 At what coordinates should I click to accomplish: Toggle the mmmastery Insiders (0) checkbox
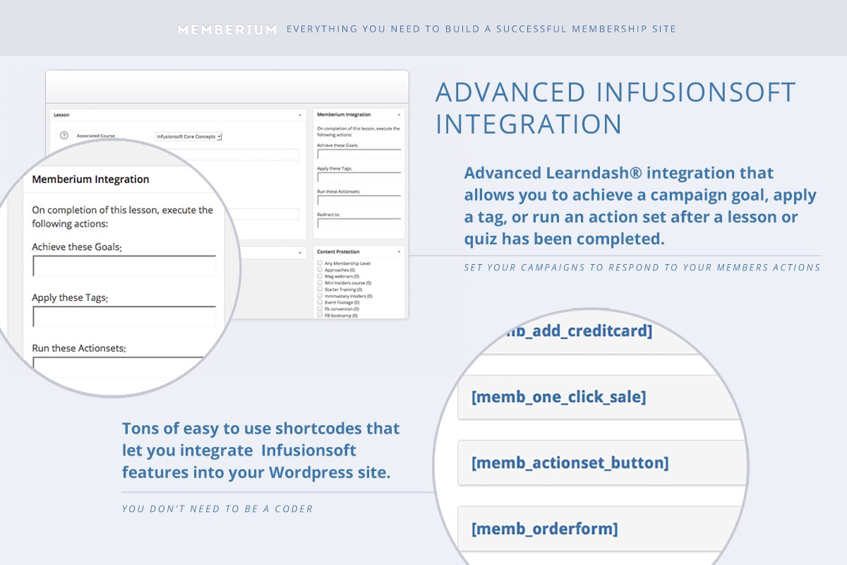[320, 296]
